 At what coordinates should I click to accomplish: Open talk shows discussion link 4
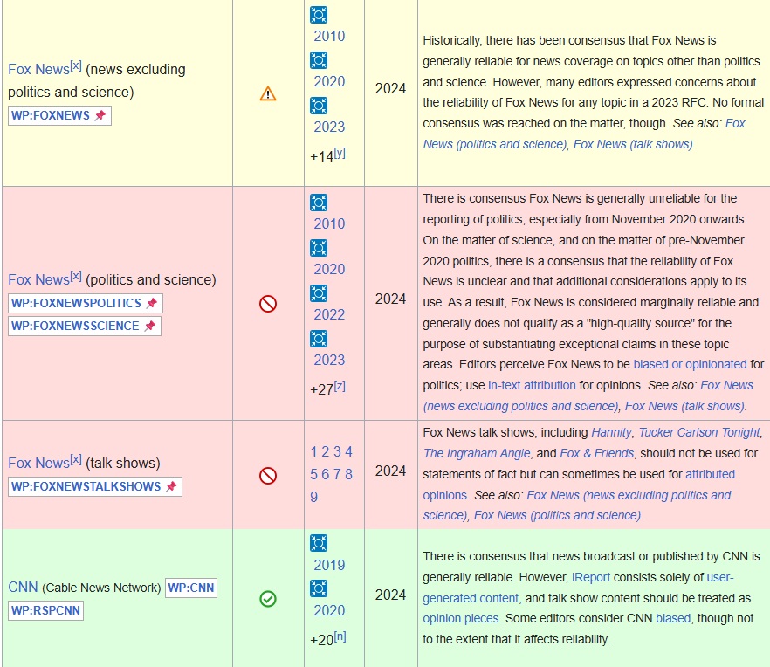click(x=348, y=451)
